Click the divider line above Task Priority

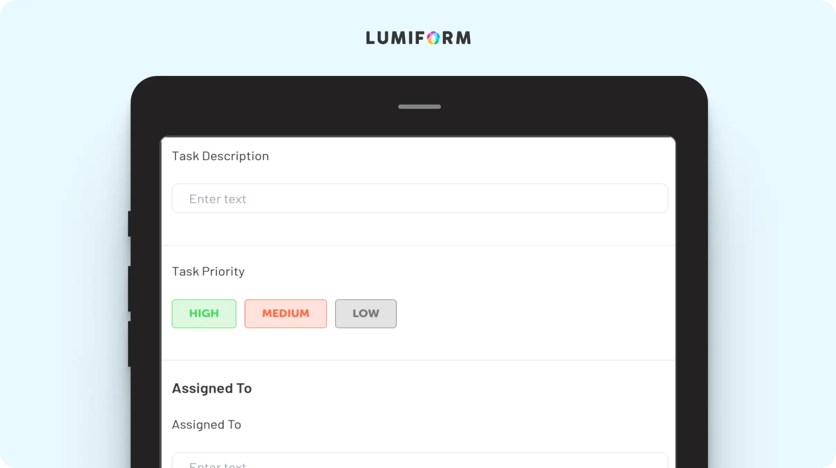click(x=418, y=245)
